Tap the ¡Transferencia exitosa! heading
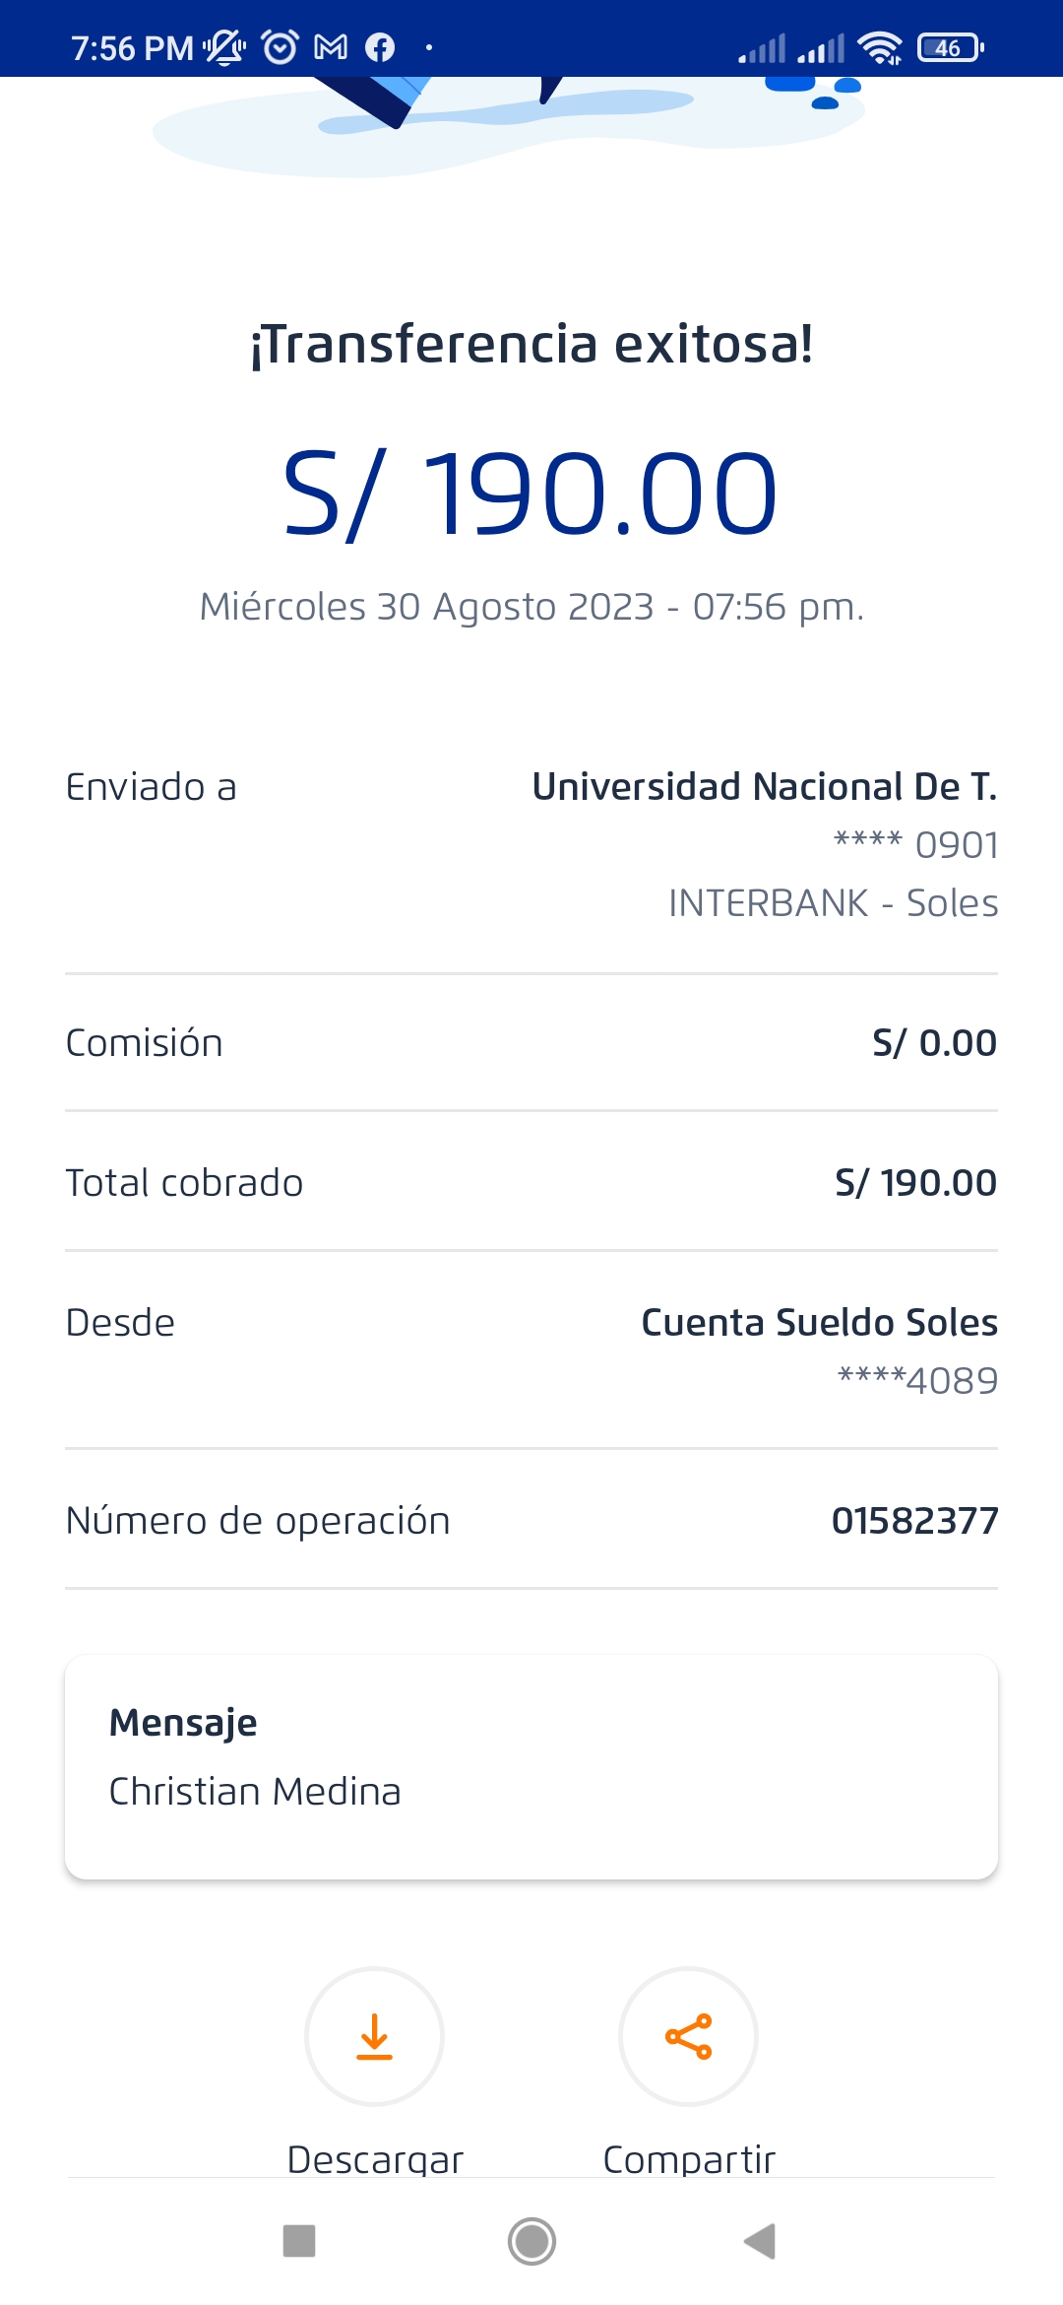This screenshot has height=2305, width=1063. (531, 344)
